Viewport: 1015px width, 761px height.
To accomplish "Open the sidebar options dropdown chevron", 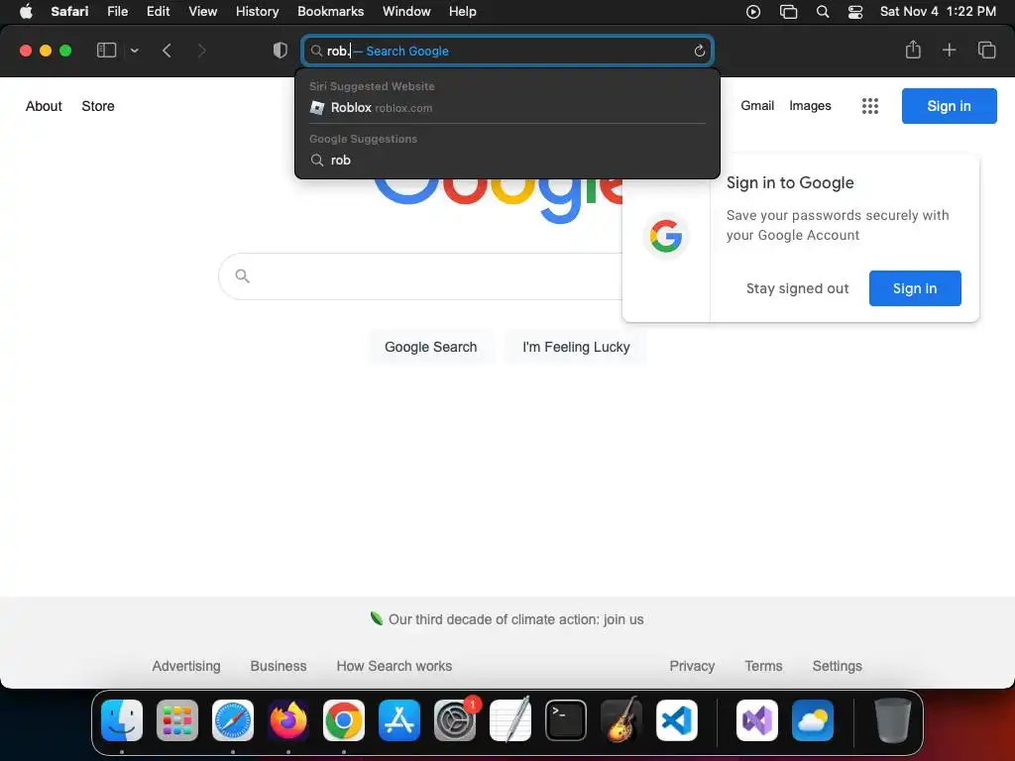I will pyautogui.click(x=134, y=51).
